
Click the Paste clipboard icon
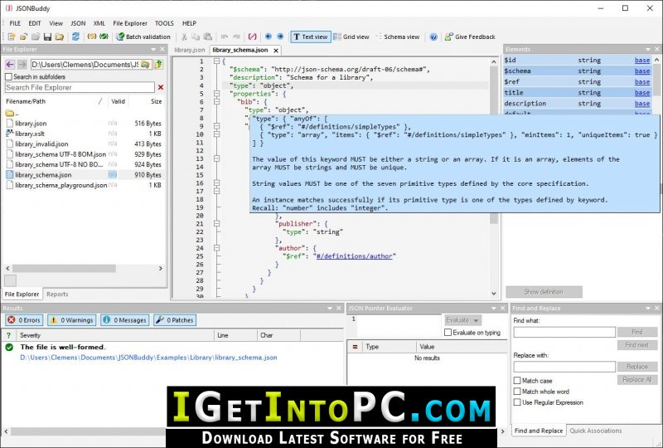point(208,37)
